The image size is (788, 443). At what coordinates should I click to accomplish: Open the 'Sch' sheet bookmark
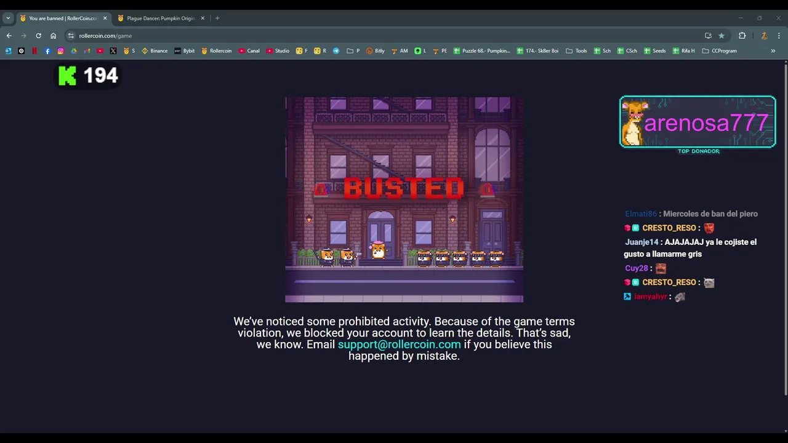point(602,51)
